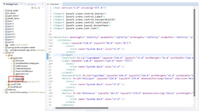Toggle fold marker on line 11 AnchorPane
Screen dimensions: 200x112
click(x=52, y=37)
